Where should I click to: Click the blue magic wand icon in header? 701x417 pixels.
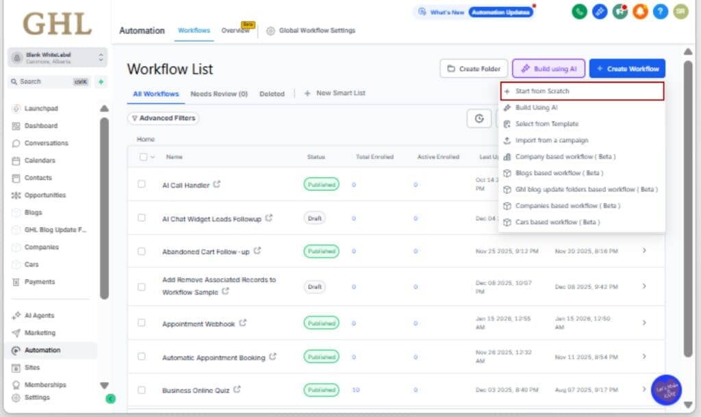(x=600, y=12)
